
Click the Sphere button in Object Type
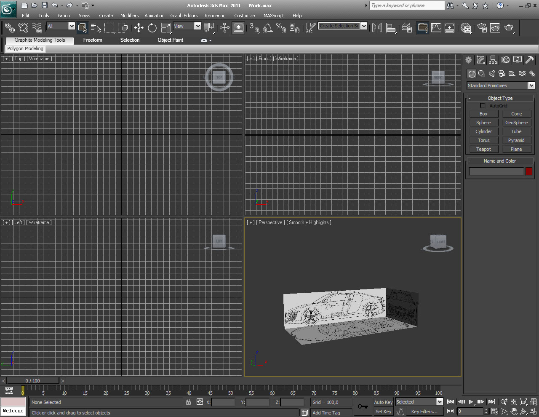pos(483,123)
